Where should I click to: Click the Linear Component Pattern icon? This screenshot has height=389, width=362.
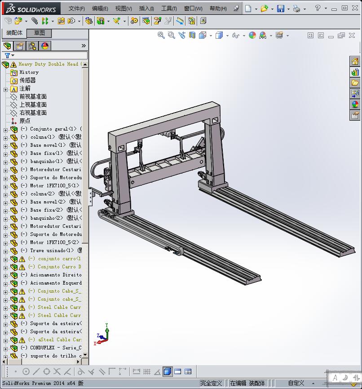pos(45,21)
